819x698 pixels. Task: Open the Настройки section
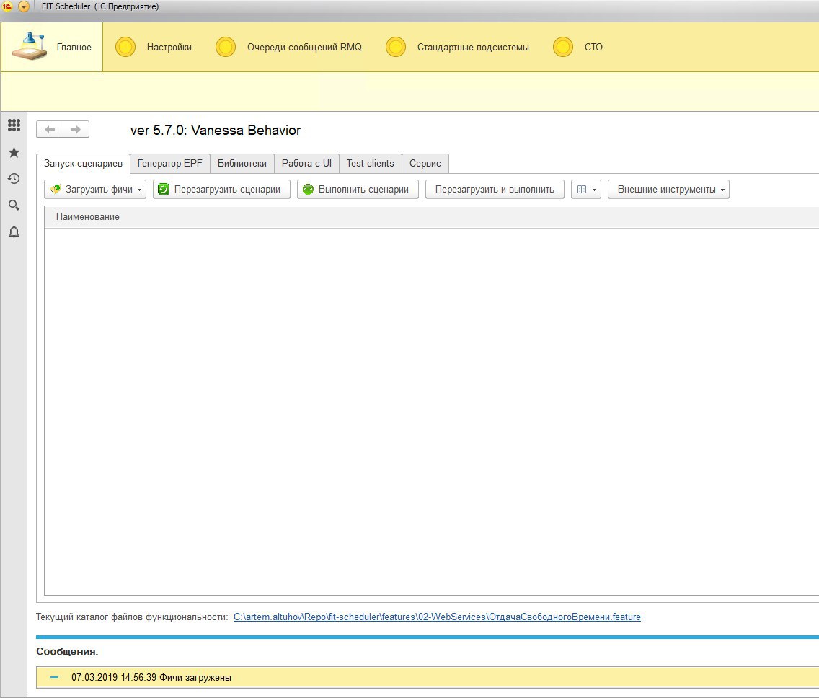point(154,47)
